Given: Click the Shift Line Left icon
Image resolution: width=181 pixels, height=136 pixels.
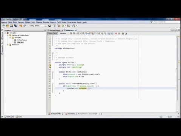Looking at the screenshot, I should click(109, 33).
